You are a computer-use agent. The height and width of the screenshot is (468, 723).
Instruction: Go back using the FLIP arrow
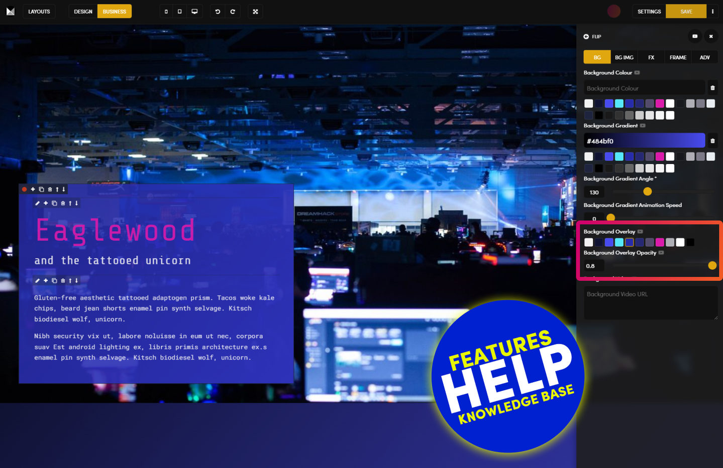point(586,37)
